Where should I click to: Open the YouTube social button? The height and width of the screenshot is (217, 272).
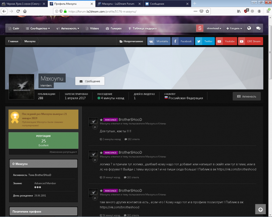(226, 41)
